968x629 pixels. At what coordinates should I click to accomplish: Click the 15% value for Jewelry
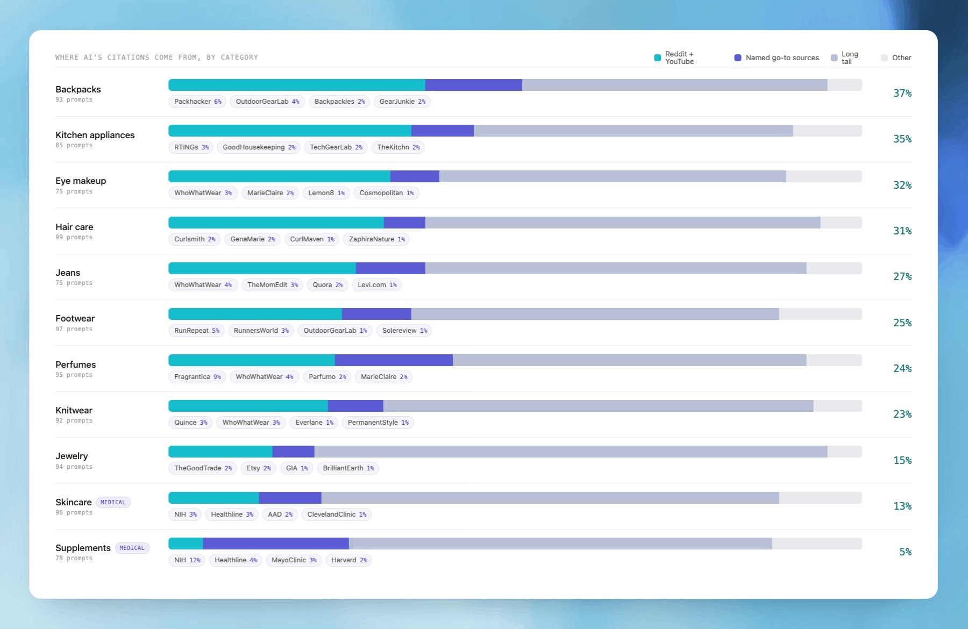[x=902, y=460]
